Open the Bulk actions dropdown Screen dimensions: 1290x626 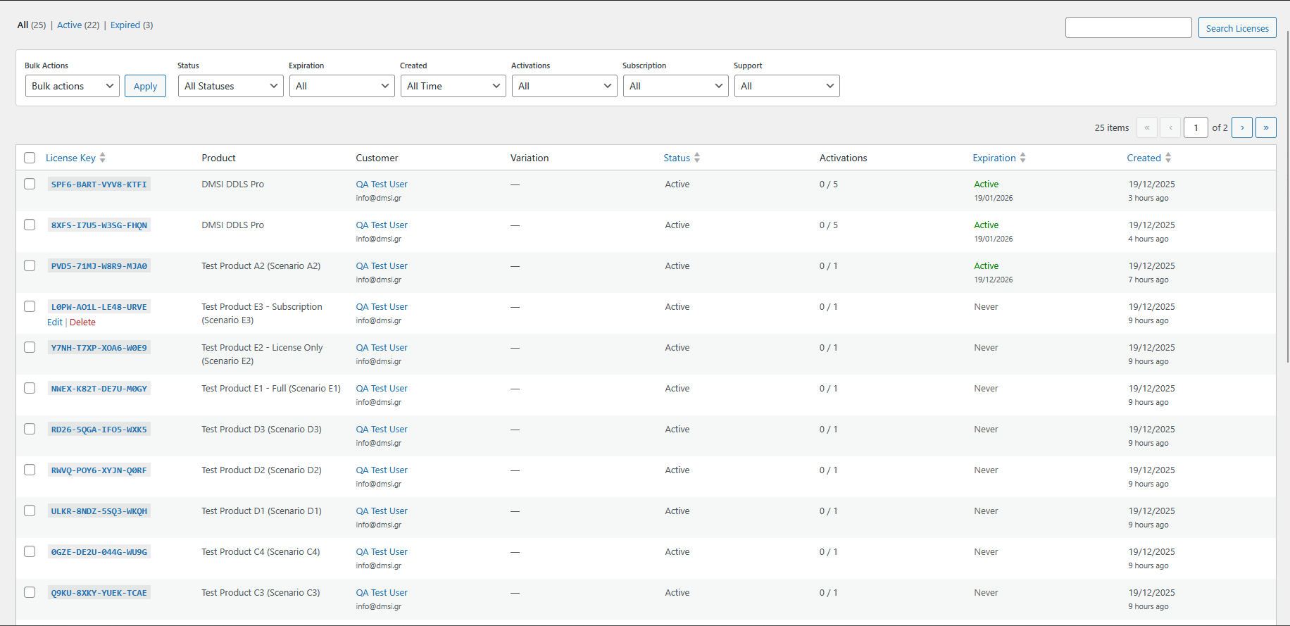tap(73, 86)
